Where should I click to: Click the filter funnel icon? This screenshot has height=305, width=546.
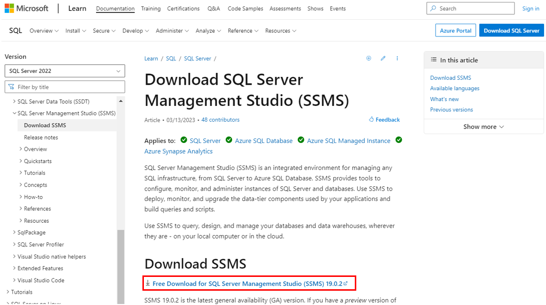point(11,87)
